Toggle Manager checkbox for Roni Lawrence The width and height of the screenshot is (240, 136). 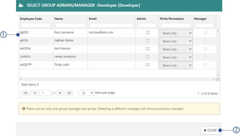(205, 33)
